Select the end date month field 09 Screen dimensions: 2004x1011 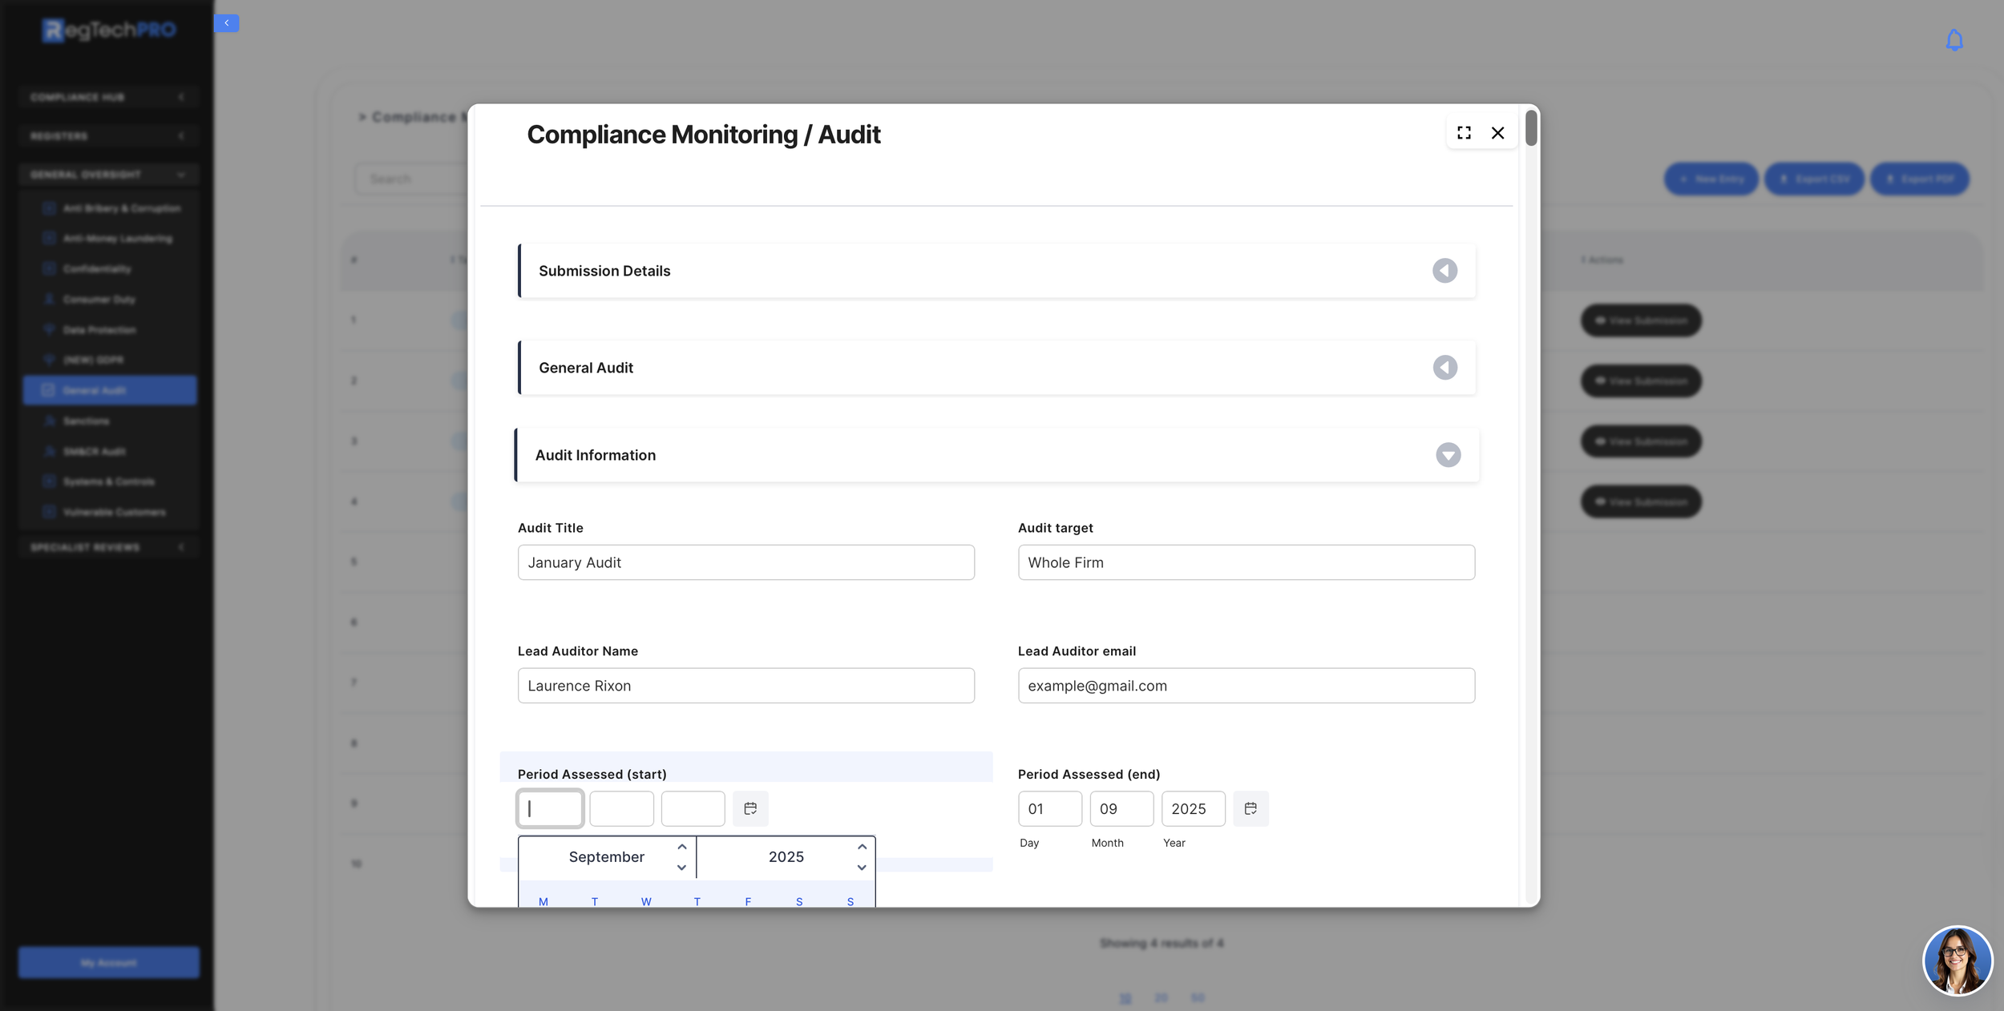(x=1121, y=808)
